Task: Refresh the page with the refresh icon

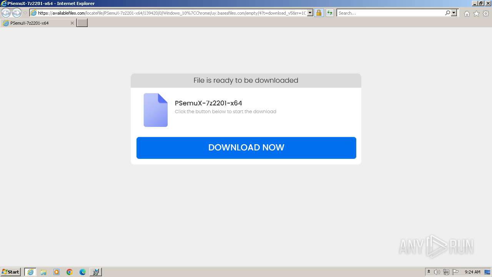Action: tap(330, 13)
